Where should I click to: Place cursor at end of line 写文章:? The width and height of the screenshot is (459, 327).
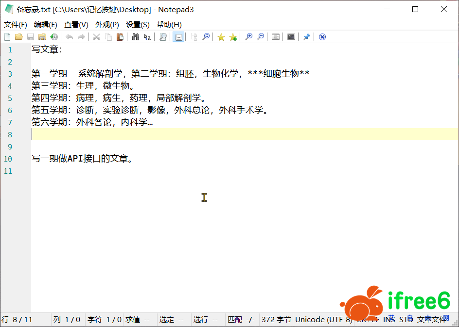(x=63, y=49)
